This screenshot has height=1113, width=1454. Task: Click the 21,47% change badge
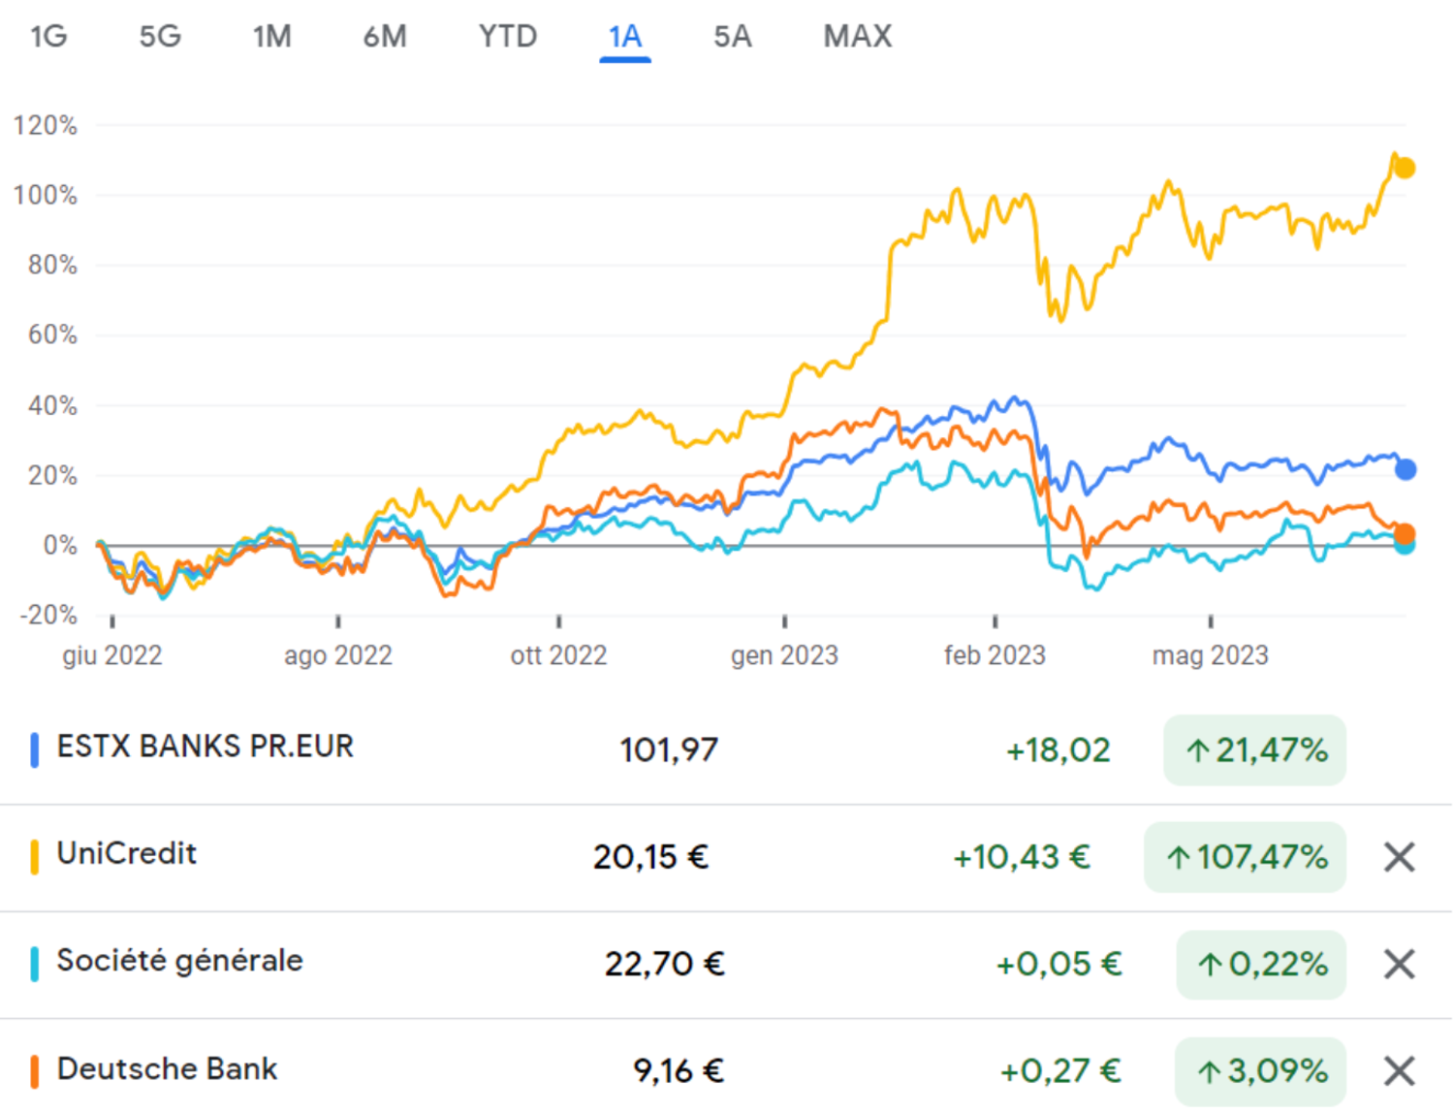pyautogui.click(x=1254, y=750)
